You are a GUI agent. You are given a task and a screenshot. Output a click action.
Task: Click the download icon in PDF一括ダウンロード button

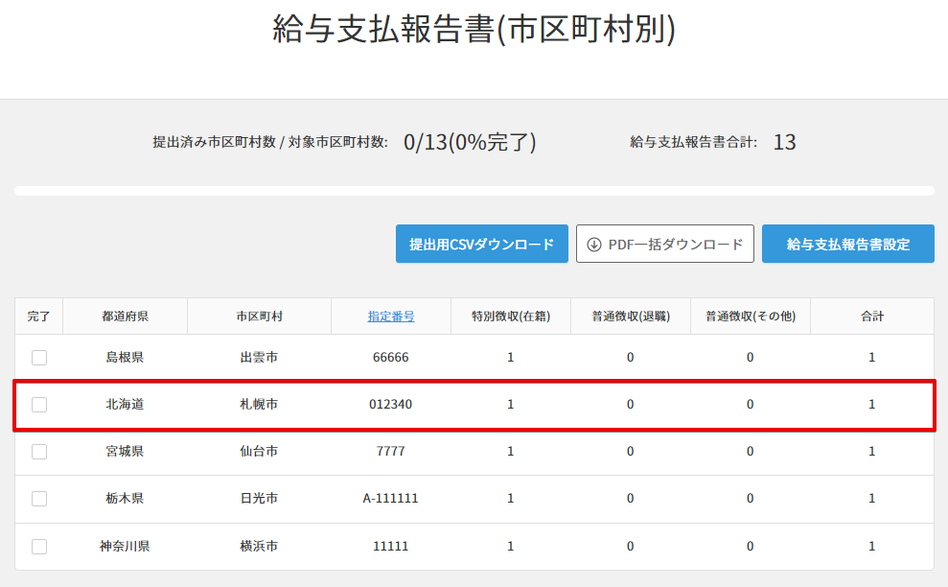click(594, 245)
